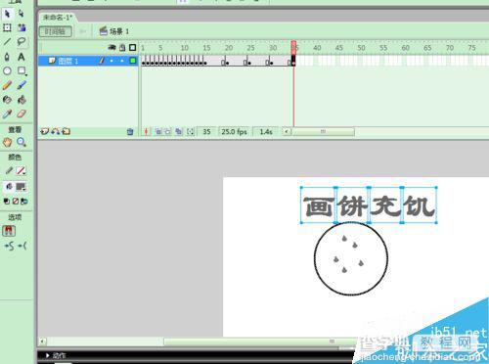Viewport: 489px width, 364px height.
Task: Open the fill color swatch
Action: [22, 187]
